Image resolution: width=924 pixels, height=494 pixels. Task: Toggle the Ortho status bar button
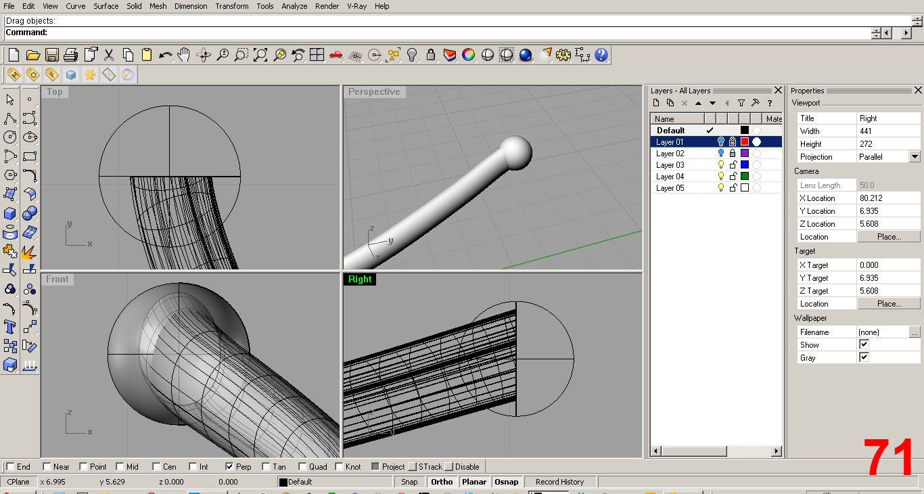pyautogui.click(x=442, y=482)
